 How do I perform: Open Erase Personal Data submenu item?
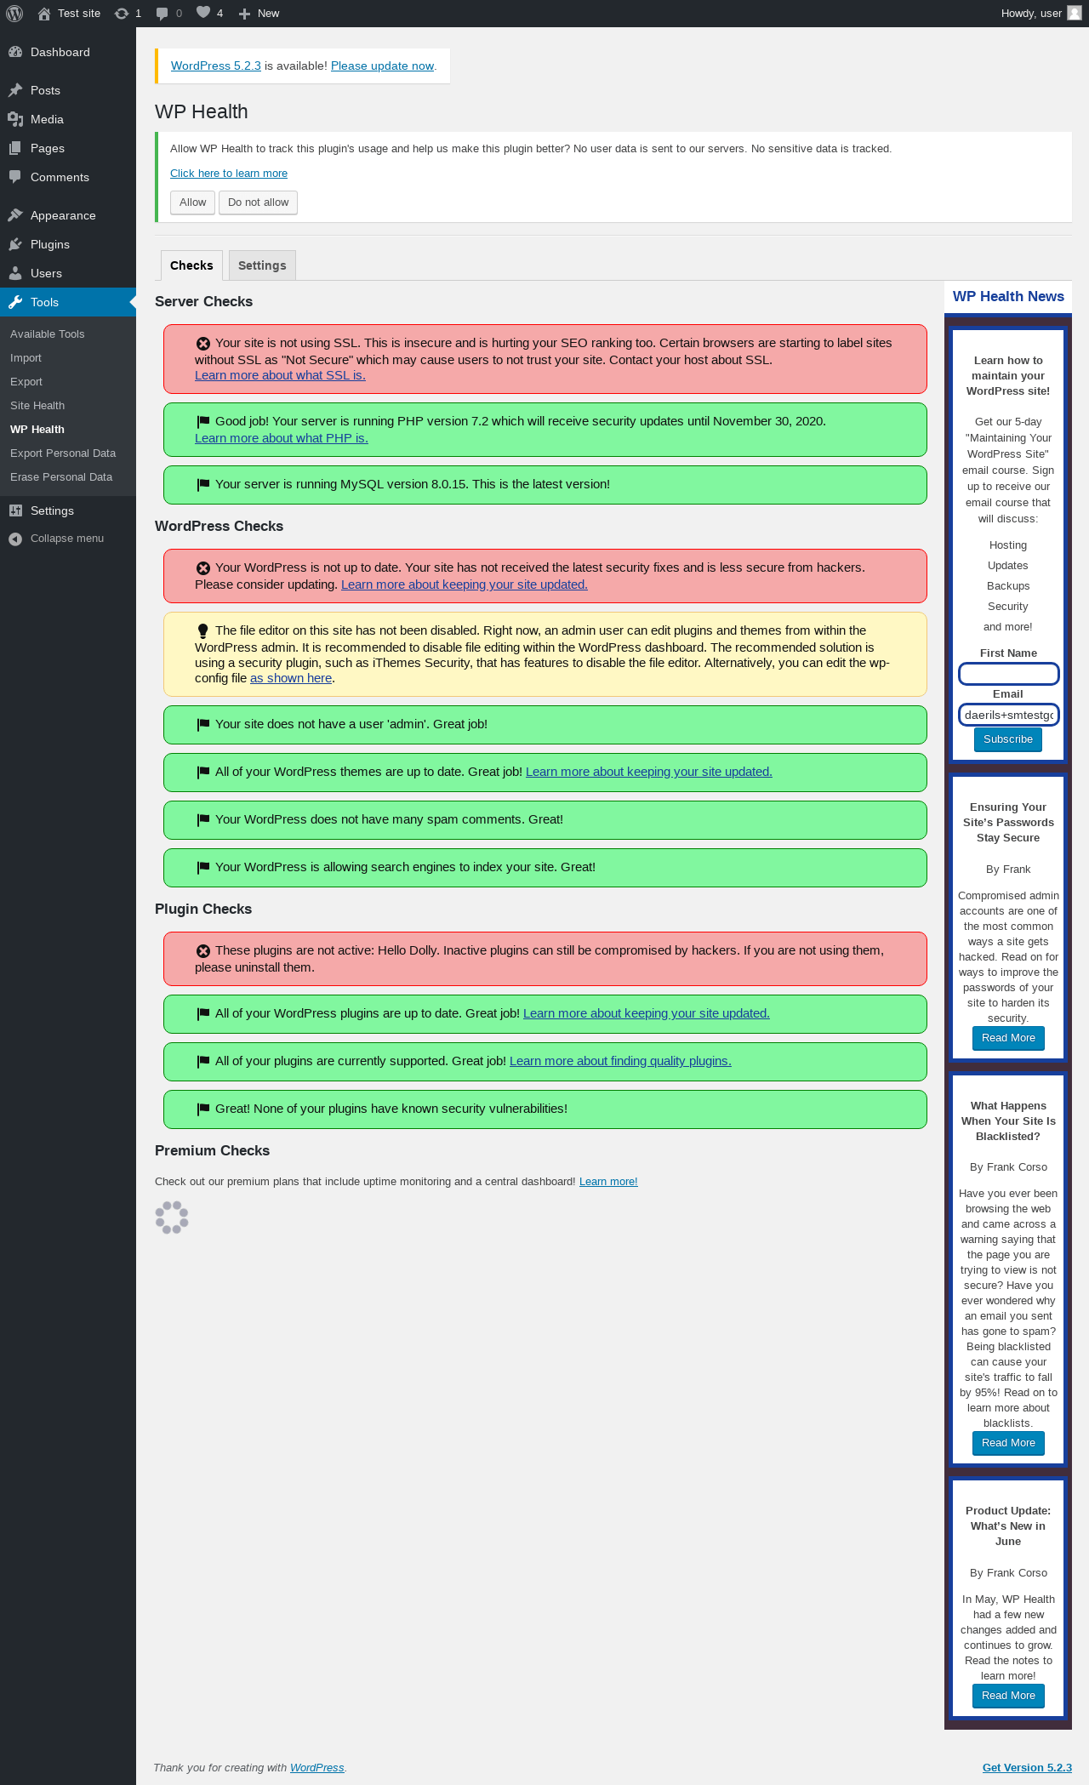(61, 477)
